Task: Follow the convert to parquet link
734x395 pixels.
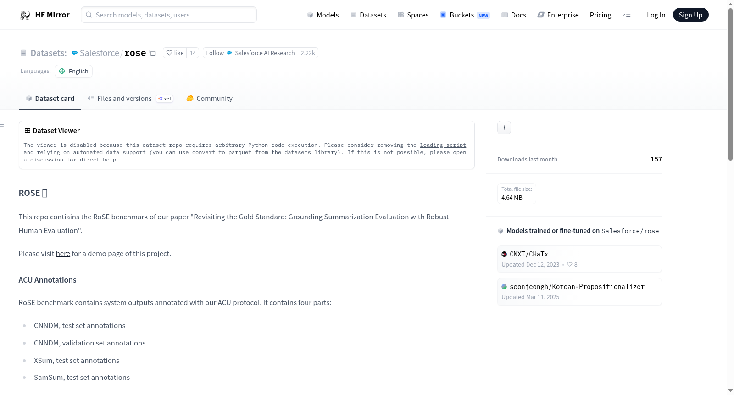Action: (x=222, y=153)
